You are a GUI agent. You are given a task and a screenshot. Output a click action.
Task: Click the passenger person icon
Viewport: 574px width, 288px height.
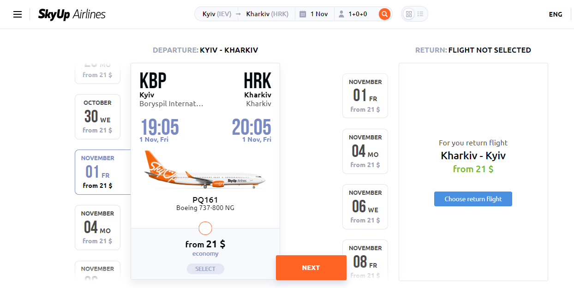pyautogui.click(x=341, y=14)
